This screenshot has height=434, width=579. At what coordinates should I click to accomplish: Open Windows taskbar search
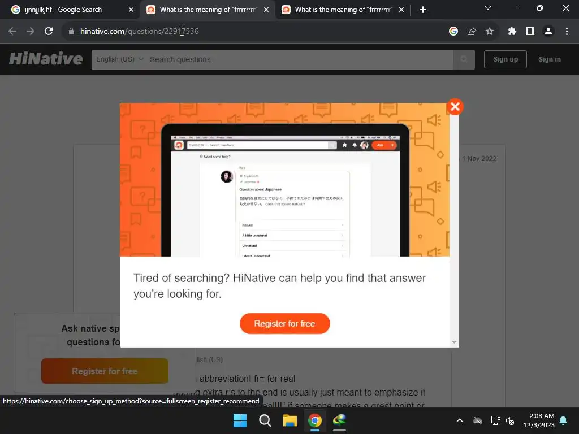coord(265,420)
